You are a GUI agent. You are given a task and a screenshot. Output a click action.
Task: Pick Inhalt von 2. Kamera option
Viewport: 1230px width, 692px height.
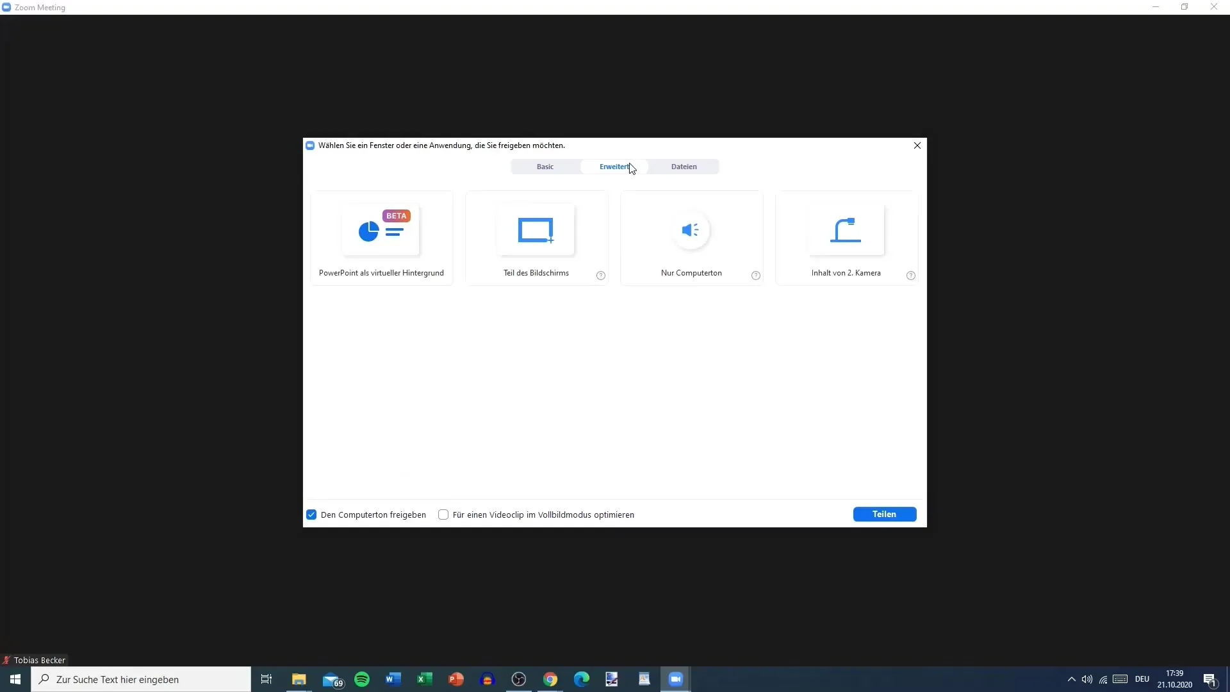846,238
